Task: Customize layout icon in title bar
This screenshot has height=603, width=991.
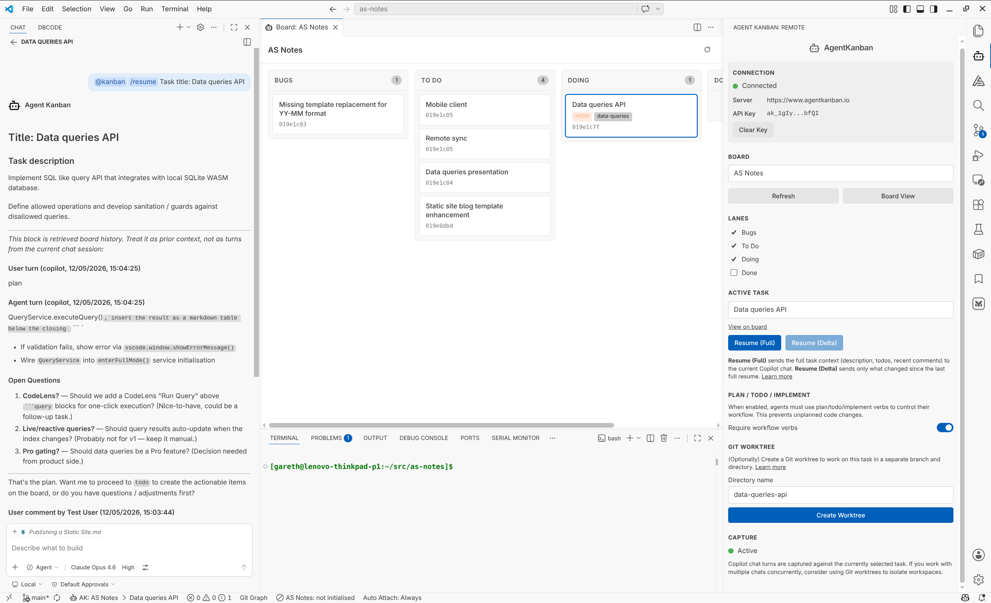Action: pos(893,9)
